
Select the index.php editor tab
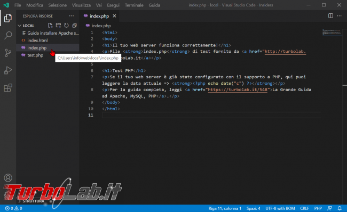pos(99,16)
